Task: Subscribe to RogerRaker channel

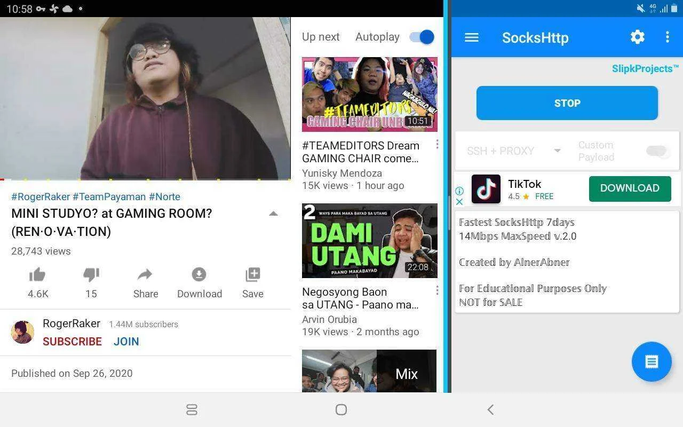Action: tap(72, 342)
